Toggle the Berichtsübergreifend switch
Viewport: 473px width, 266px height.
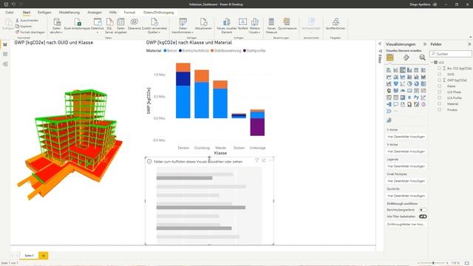tap(423, 210)
